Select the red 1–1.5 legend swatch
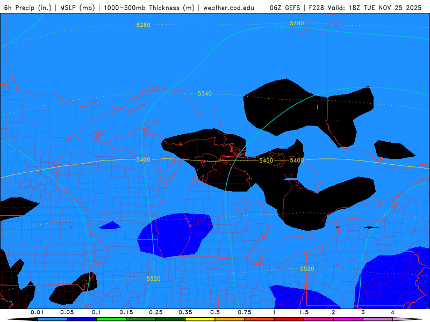430x322 pixels. click(x=289, y=319)
